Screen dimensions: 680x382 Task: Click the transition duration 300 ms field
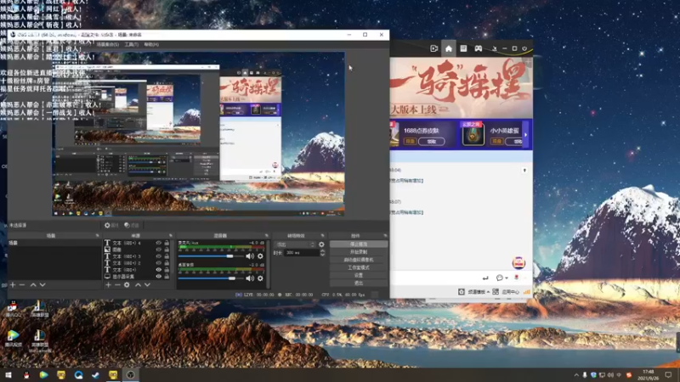(x=302, y=252)
